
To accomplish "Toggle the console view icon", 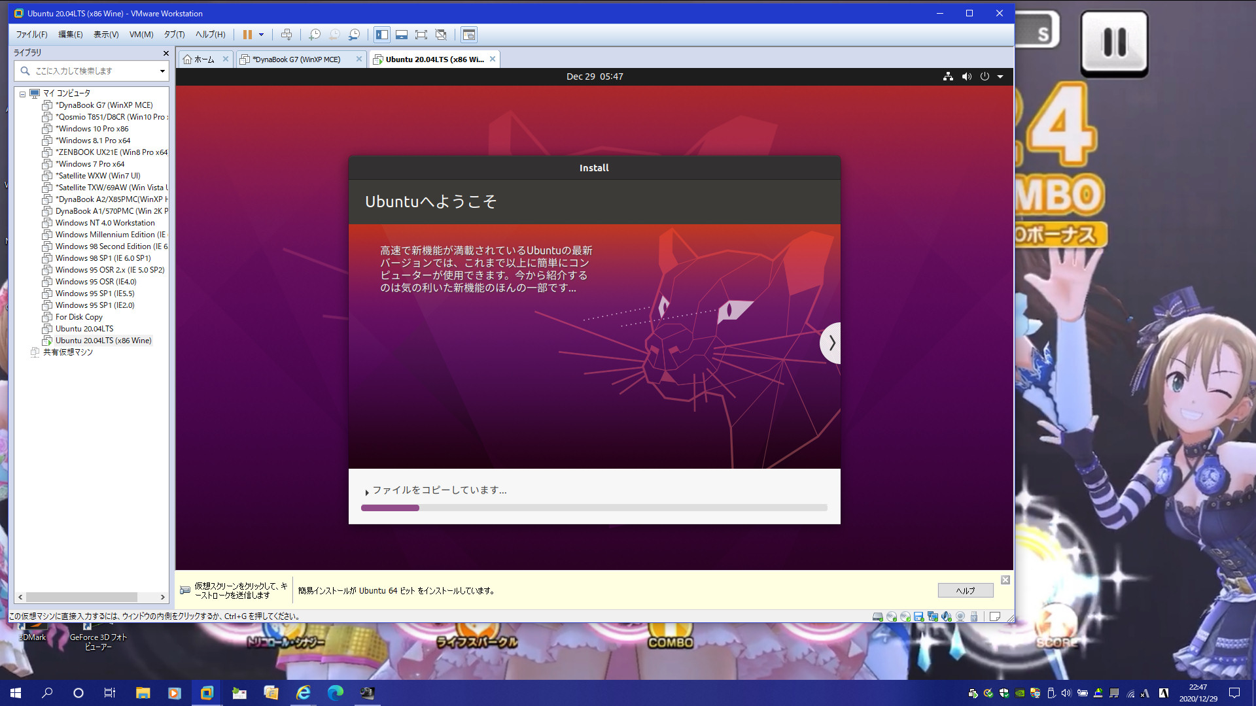I will tap(469, 35).
